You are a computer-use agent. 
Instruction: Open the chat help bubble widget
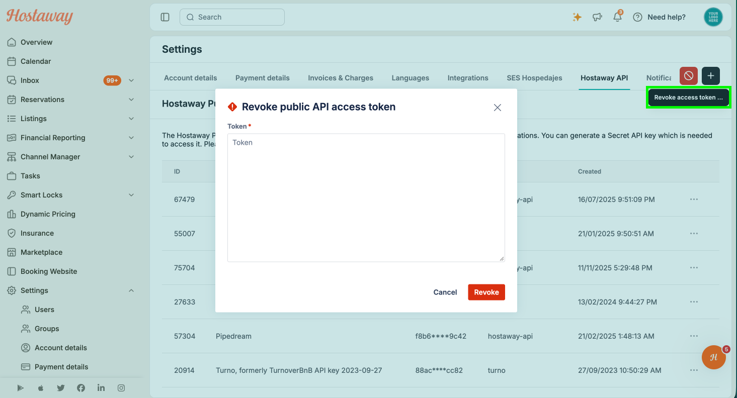(x=714, y=357)
